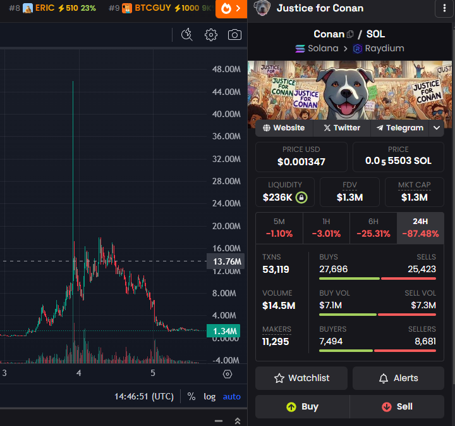The height and width of the screenshot is (426, 455).
Task: Click the BUYERS 7,494 value
Action: click(331, 341)
